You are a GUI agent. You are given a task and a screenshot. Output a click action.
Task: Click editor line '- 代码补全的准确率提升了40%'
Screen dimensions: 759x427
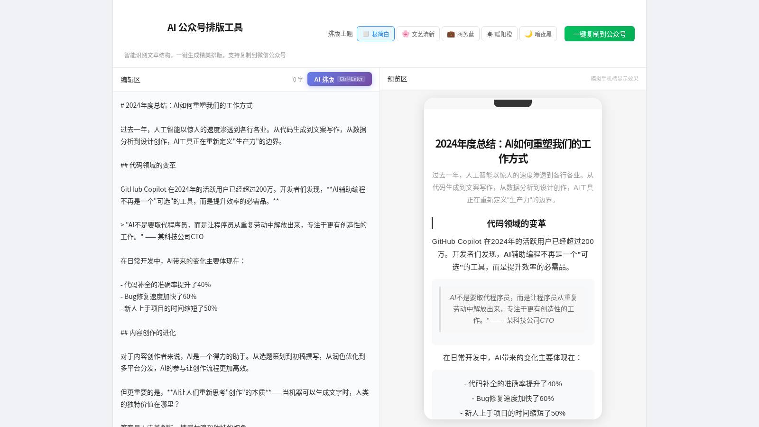(x=166, y=285)
